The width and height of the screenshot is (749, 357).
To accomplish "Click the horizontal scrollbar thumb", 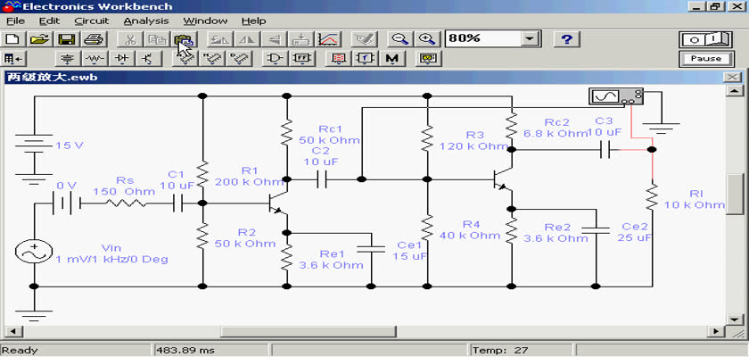I will coord(309,331).
